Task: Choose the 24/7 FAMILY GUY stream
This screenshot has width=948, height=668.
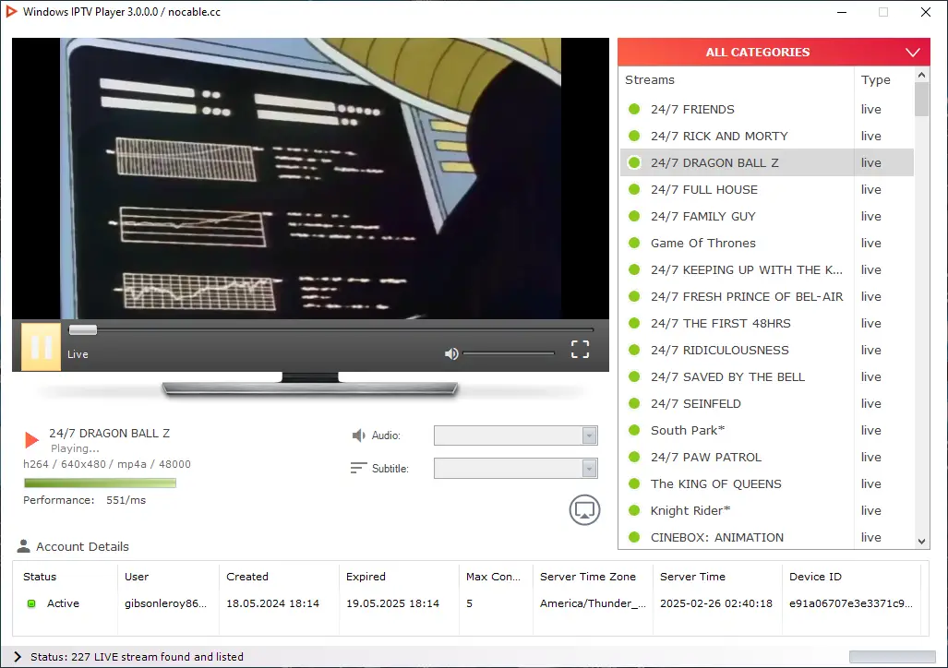Action: tap(767, 216)
